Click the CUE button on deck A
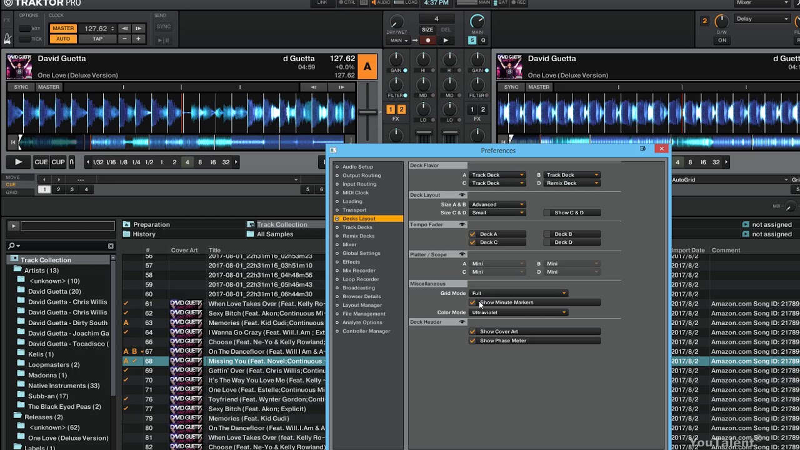 [41, 162]
